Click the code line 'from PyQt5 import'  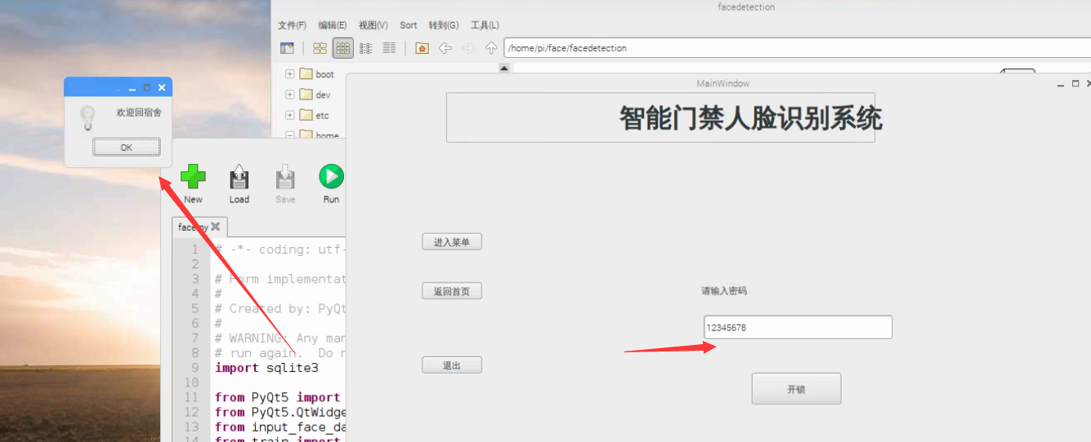(x=277, y=397)
